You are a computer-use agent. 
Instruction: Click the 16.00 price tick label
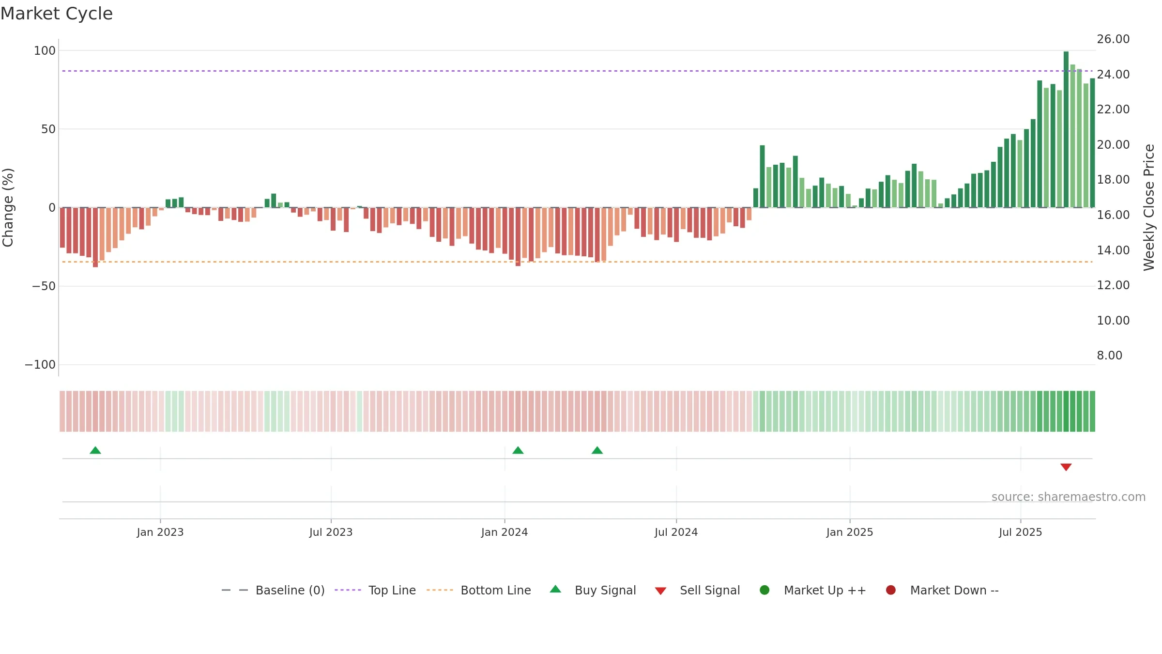(x=1113, y=215)
